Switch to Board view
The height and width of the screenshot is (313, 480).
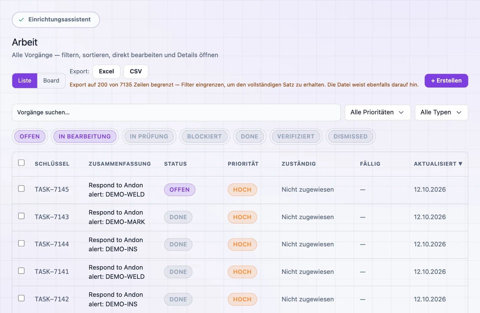(51, 80)
